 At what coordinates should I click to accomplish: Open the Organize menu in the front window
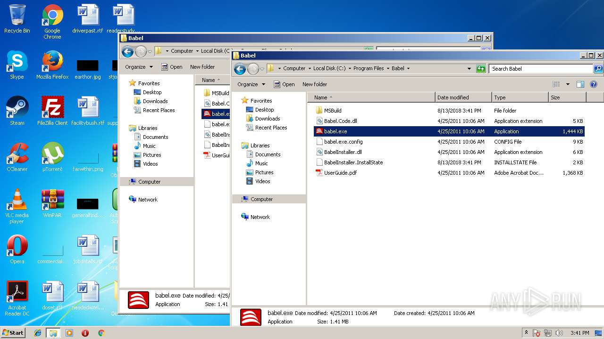click(252, 84)
